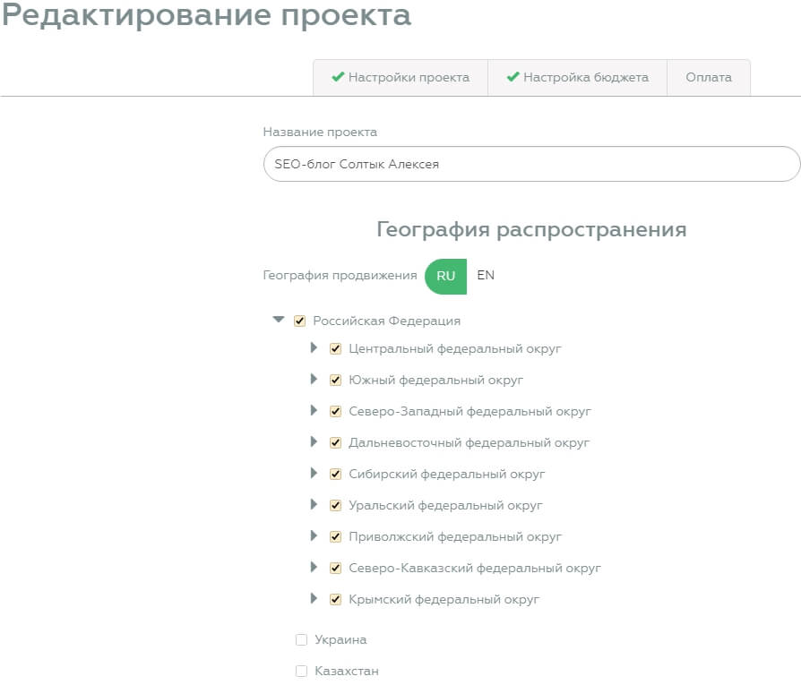801x685 pixels.
Task: Click the Уральский федеральный округ label
Action: tap(445, 505)
